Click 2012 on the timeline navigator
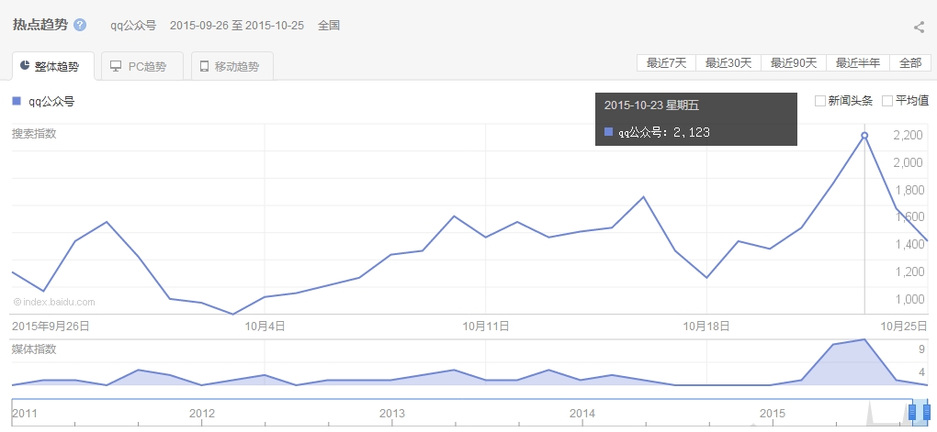Viewport: 937px width, 432px height. pos(201,413)
